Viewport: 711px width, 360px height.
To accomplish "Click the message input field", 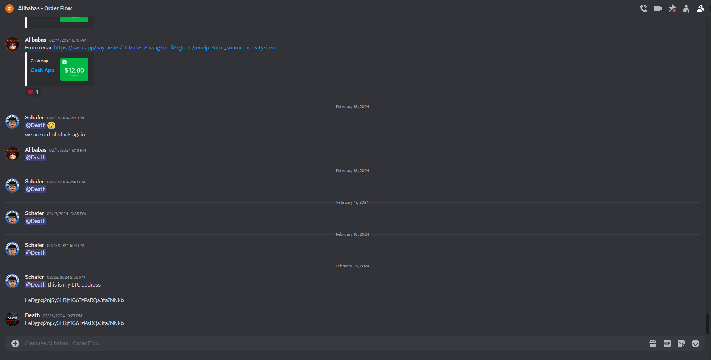I will pyautogui.click(x=333, y=343).
